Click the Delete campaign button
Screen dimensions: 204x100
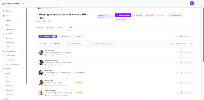(x=150, y=15)
